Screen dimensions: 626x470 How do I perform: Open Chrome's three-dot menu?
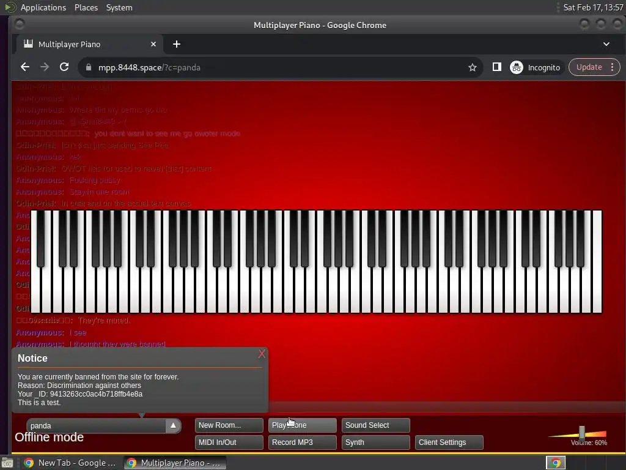612,67
